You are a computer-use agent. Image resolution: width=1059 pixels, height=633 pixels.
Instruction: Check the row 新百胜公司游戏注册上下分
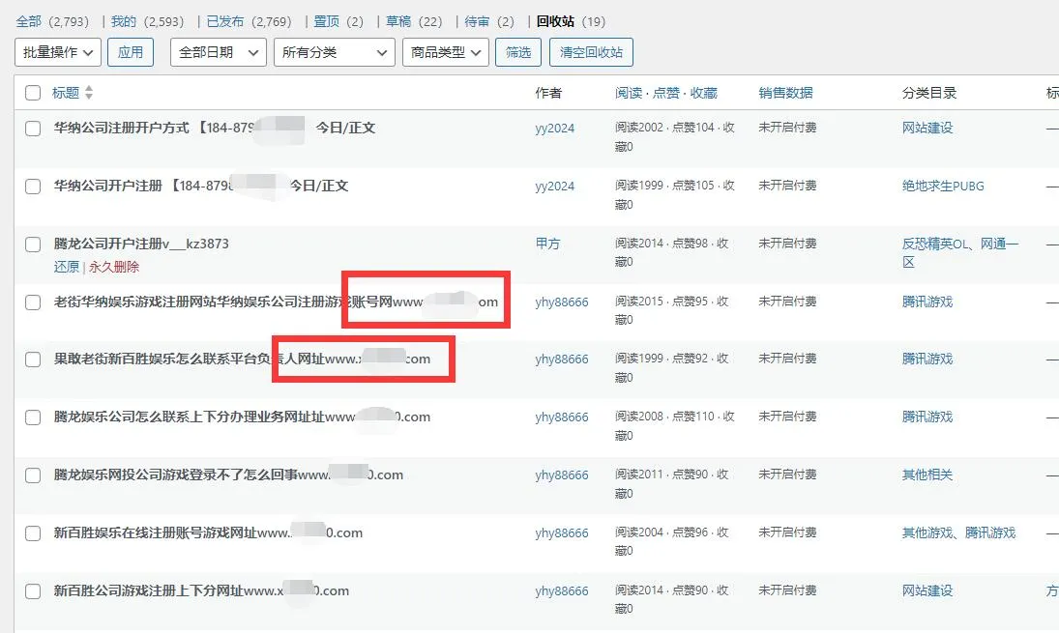pyautogui.click(x=33, y=591)
